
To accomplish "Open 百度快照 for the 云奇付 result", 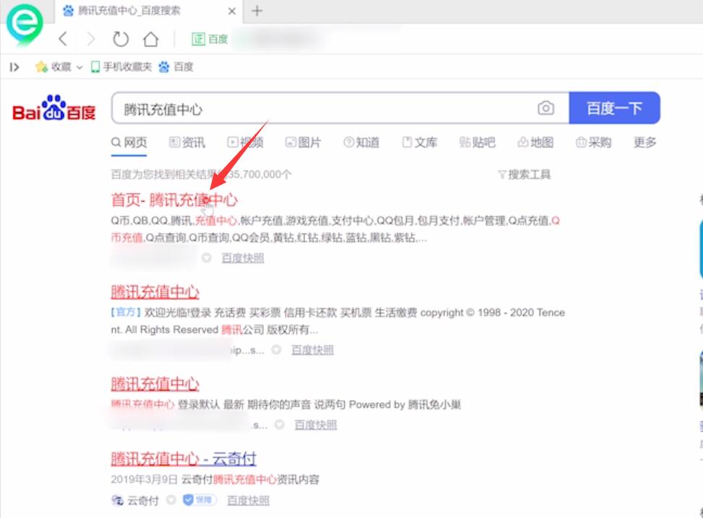I will [248, 501].
